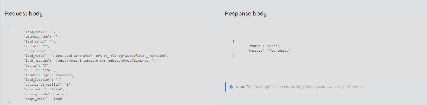Click the "auto_match": "false" line
Screen dimensions: 427x105
point(44,89)
